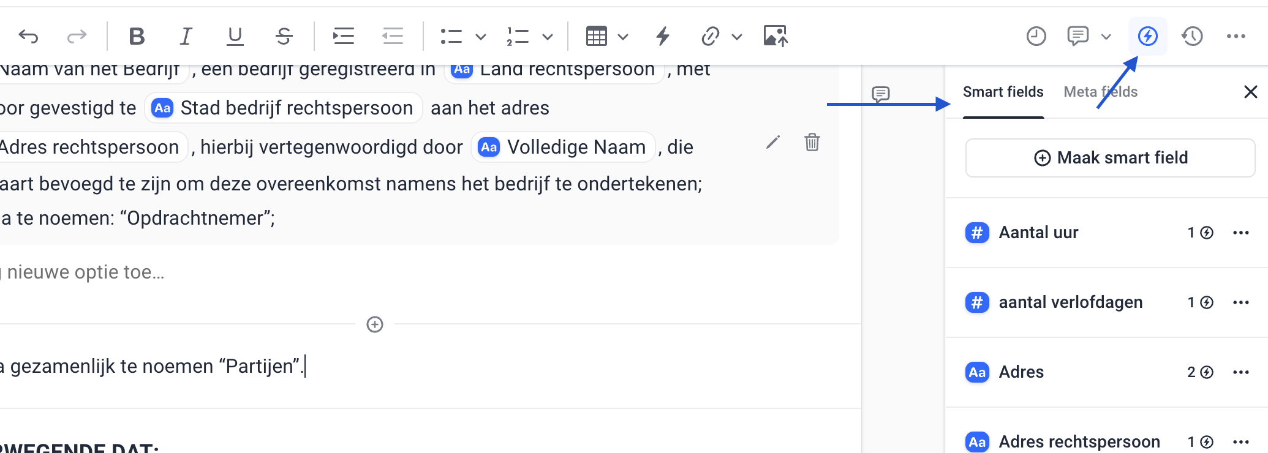1268x453 pixels.
Task: Edit the selected paragraph with the pencil icon
Action: (x=773, y=143)
